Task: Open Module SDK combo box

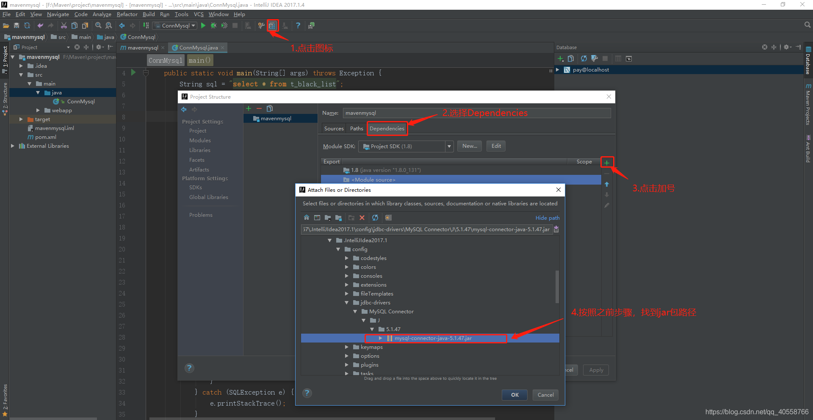Action: click(x=406, y=146)
